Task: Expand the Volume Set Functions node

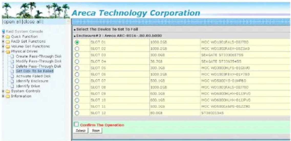Action: (x=3, y=46)
